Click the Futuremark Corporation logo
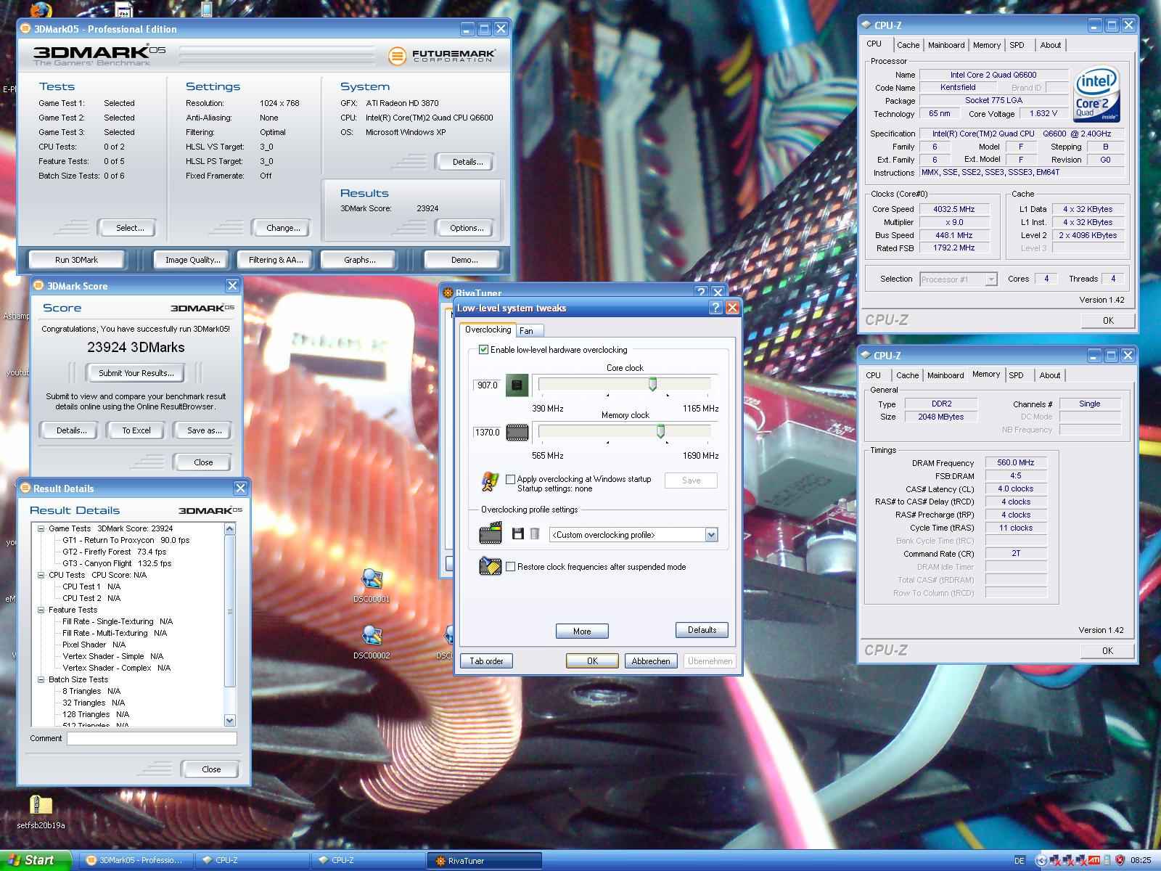Screen dimensions: 1161x871 click(442, 56)
